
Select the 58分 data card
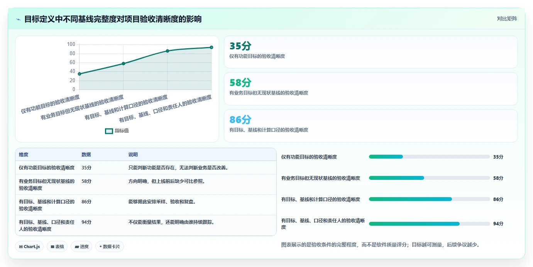371,89
